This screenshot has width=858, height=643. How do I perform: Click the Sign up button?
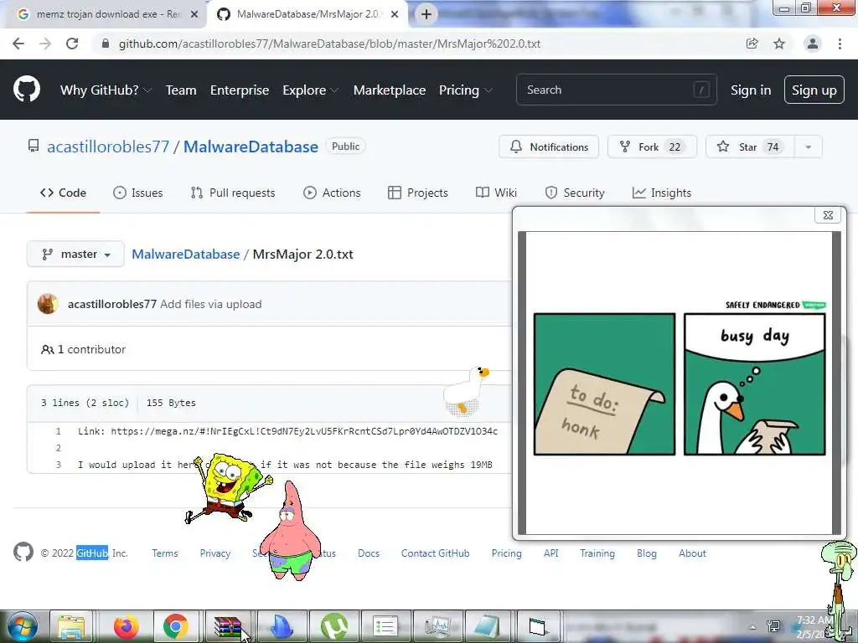pos(814,90)
